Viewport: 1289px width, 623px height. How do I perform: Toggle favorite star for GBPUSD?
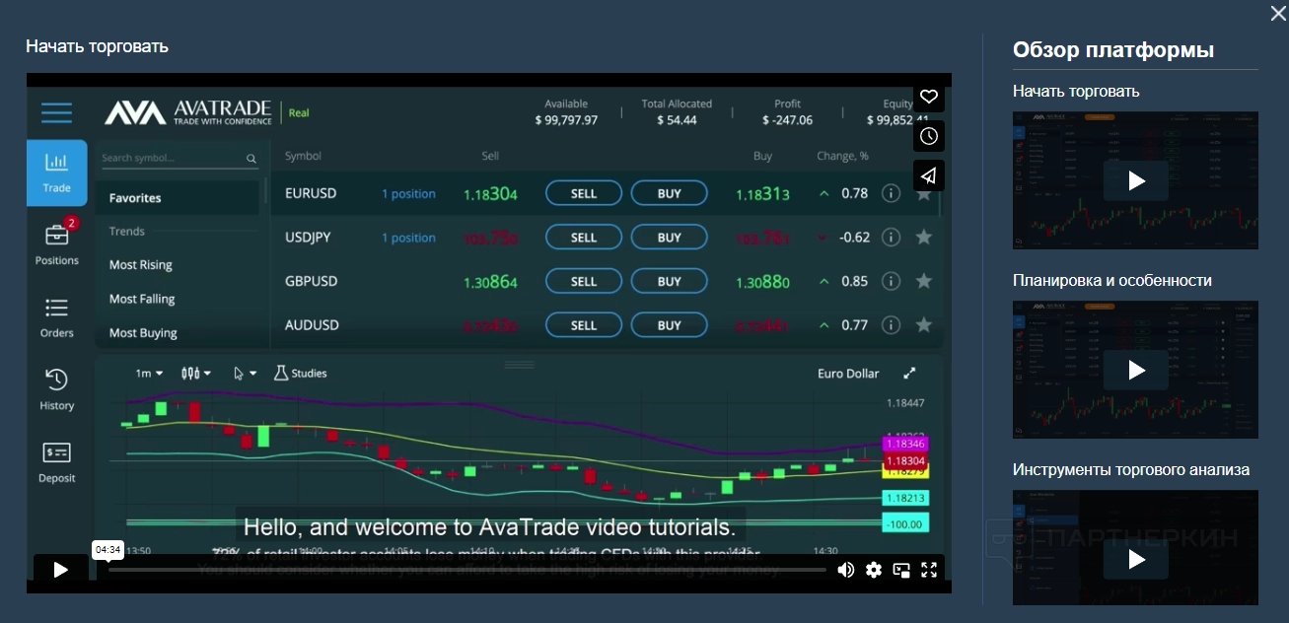tap(924, 281)
